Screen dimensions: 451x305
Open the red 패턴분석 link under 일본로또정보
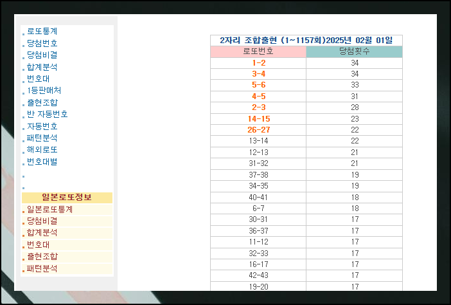pos(42,269)
